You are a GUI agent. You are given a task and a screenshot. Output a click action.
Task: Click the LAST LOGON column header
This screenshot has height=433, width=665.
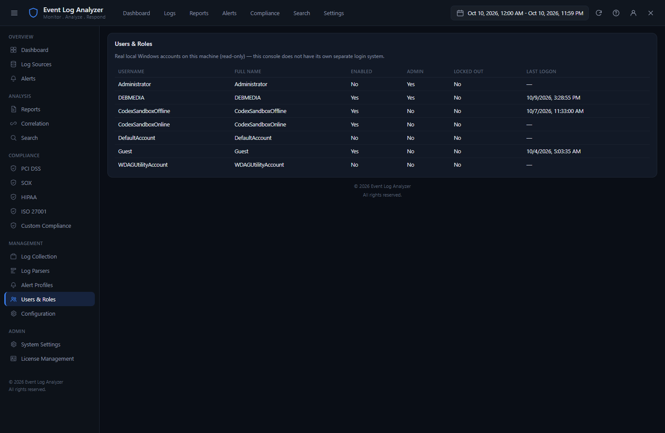coord(541,71)
